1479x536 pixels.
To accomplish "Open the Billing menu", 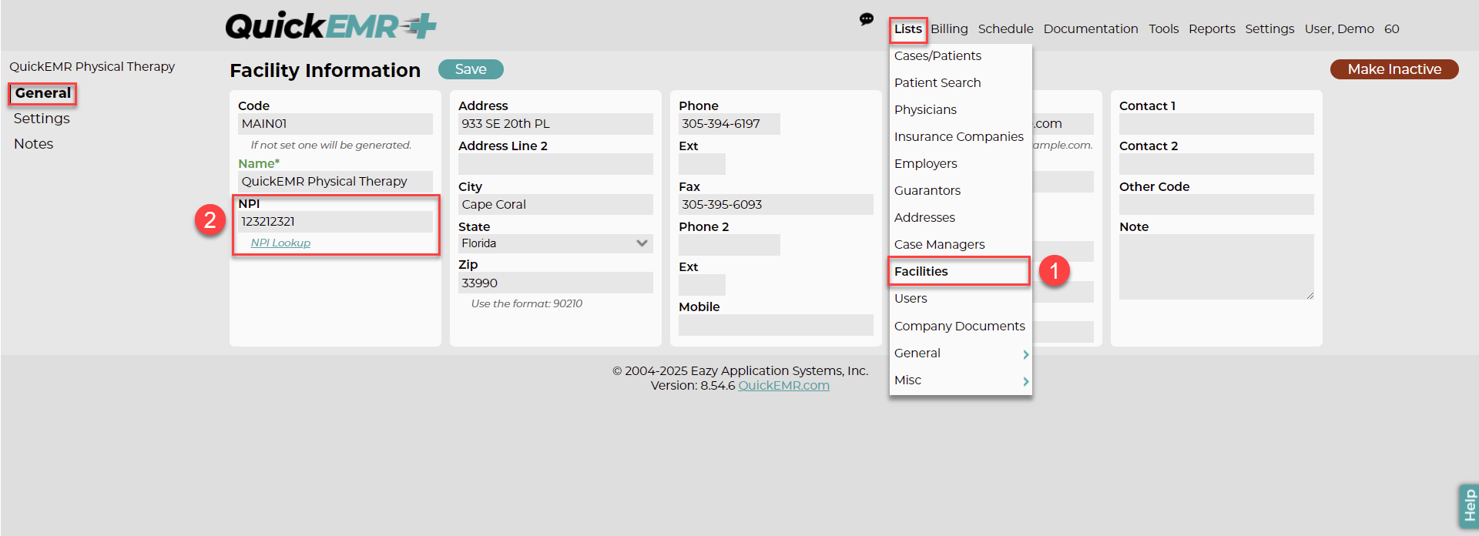I will pos(949,29).
